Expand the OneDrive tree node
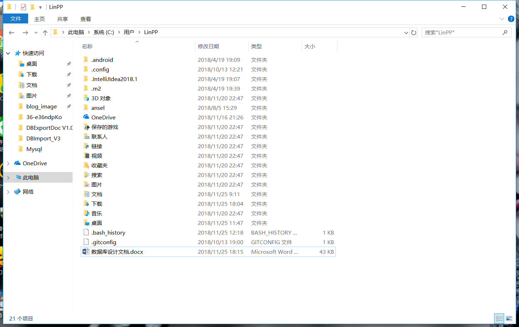 (8, 163)
